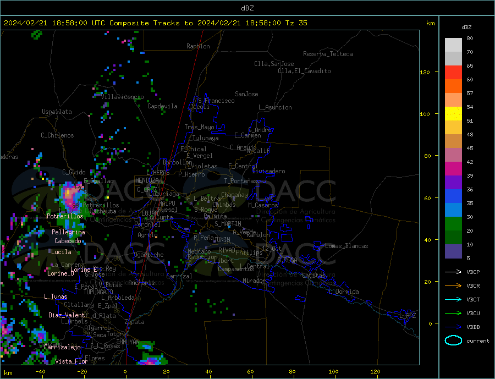Click the Pellegrina label
The width and height of the screenshot is (495, 379).
68,232
